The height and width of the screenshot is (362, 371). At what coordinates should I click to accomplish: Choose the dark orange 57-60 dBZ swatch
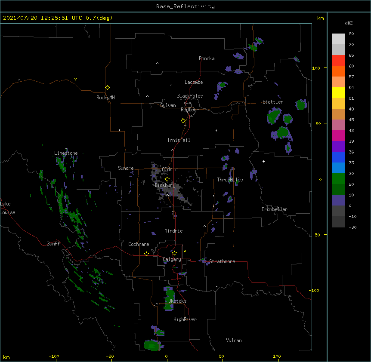(x=338, y=71)
